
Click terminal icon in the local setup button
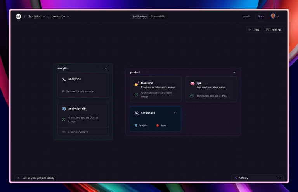click(x=19, y=178)
